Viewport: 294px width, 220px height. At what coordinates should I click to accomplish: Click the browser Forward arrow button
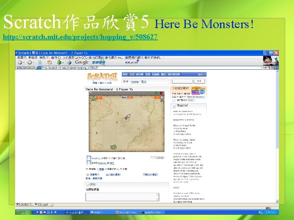(29, 62)
